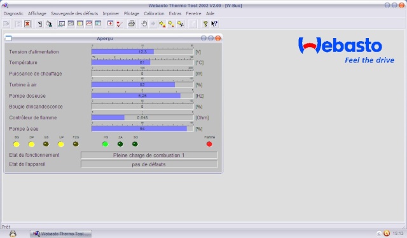Open the Pilotage menu
Image resolution: width=407 pixels, height=238 pixels.
pyautogui.click(x=132, y=13)
